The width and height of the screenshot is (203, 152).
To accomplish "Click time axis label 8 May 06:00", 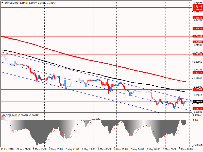I will pyautogui.click(x=154, y=149).
